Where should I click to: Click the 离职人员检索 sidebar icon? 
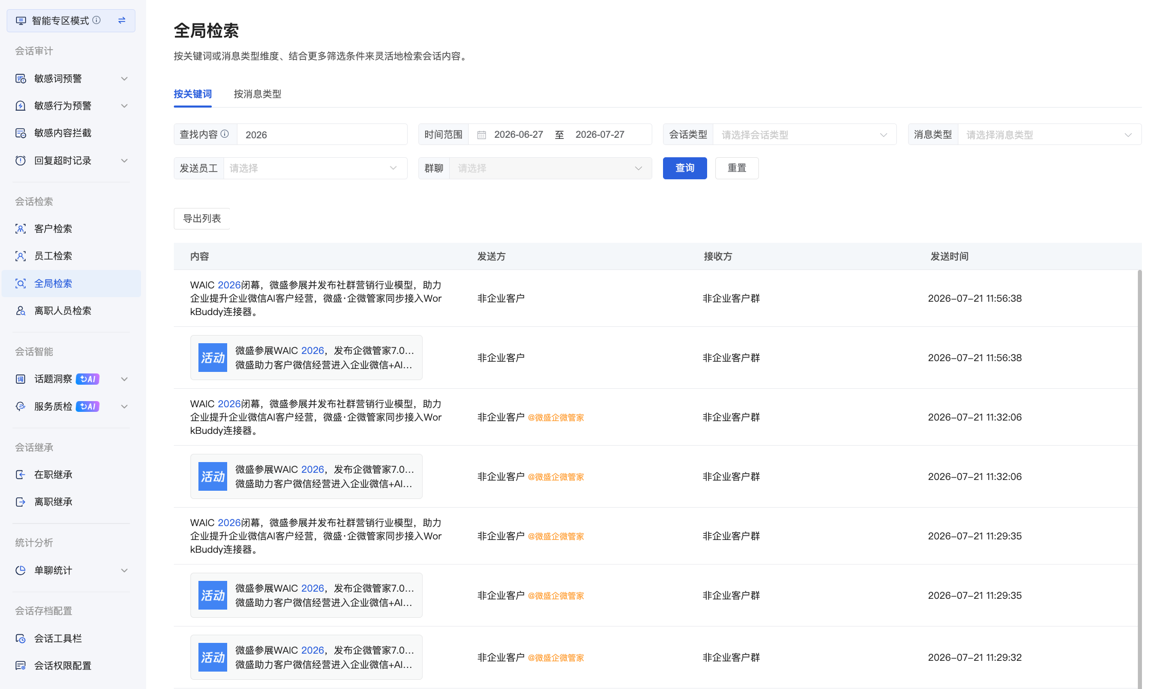[x=21, y=310]
